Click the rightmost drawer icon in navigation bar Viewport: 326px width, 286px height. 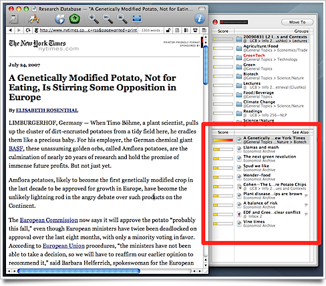tap(204, 30)
